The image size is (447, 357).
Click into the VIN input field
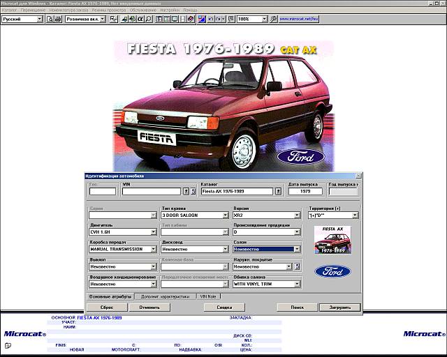point(151,191)
